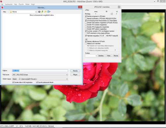This screenshot has width=166, height=128.
Task: Adjust the JPG quality slider
Action: (x=106, y=14)
